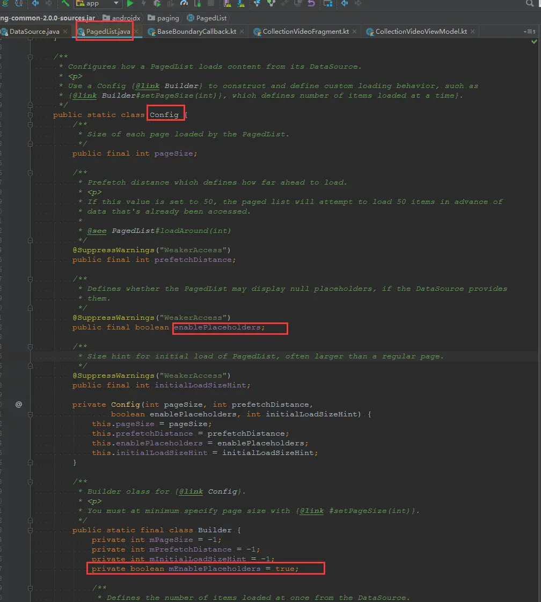Click the @ gutter icon beside Config constructor
541x602 pixels.
tap(18, 404)
